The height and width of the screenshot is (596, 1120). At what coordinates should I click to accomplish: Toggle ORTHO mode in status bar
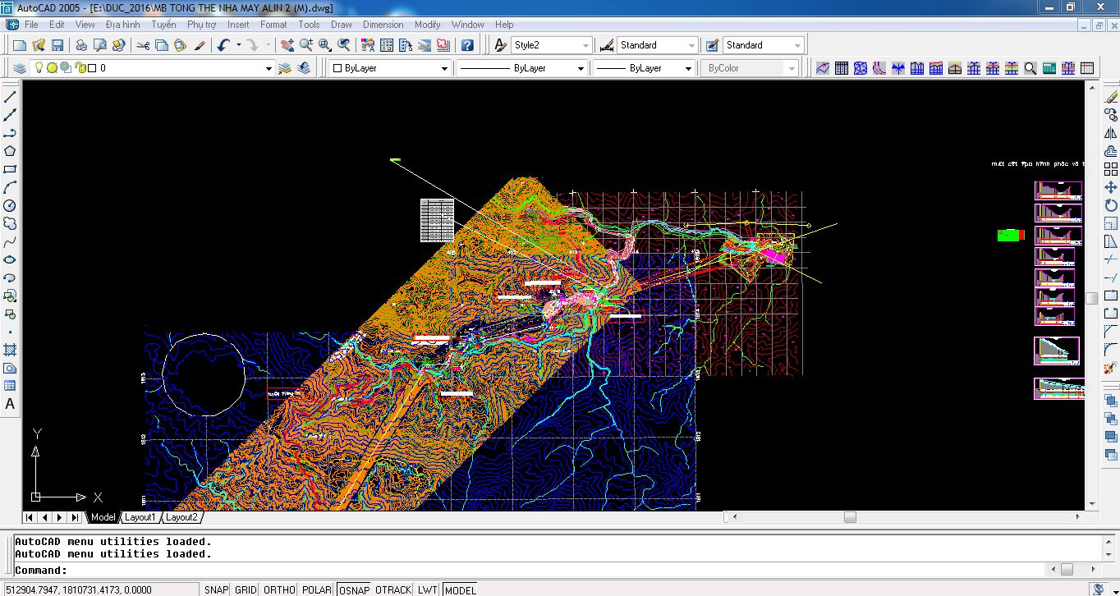(279, 589)
